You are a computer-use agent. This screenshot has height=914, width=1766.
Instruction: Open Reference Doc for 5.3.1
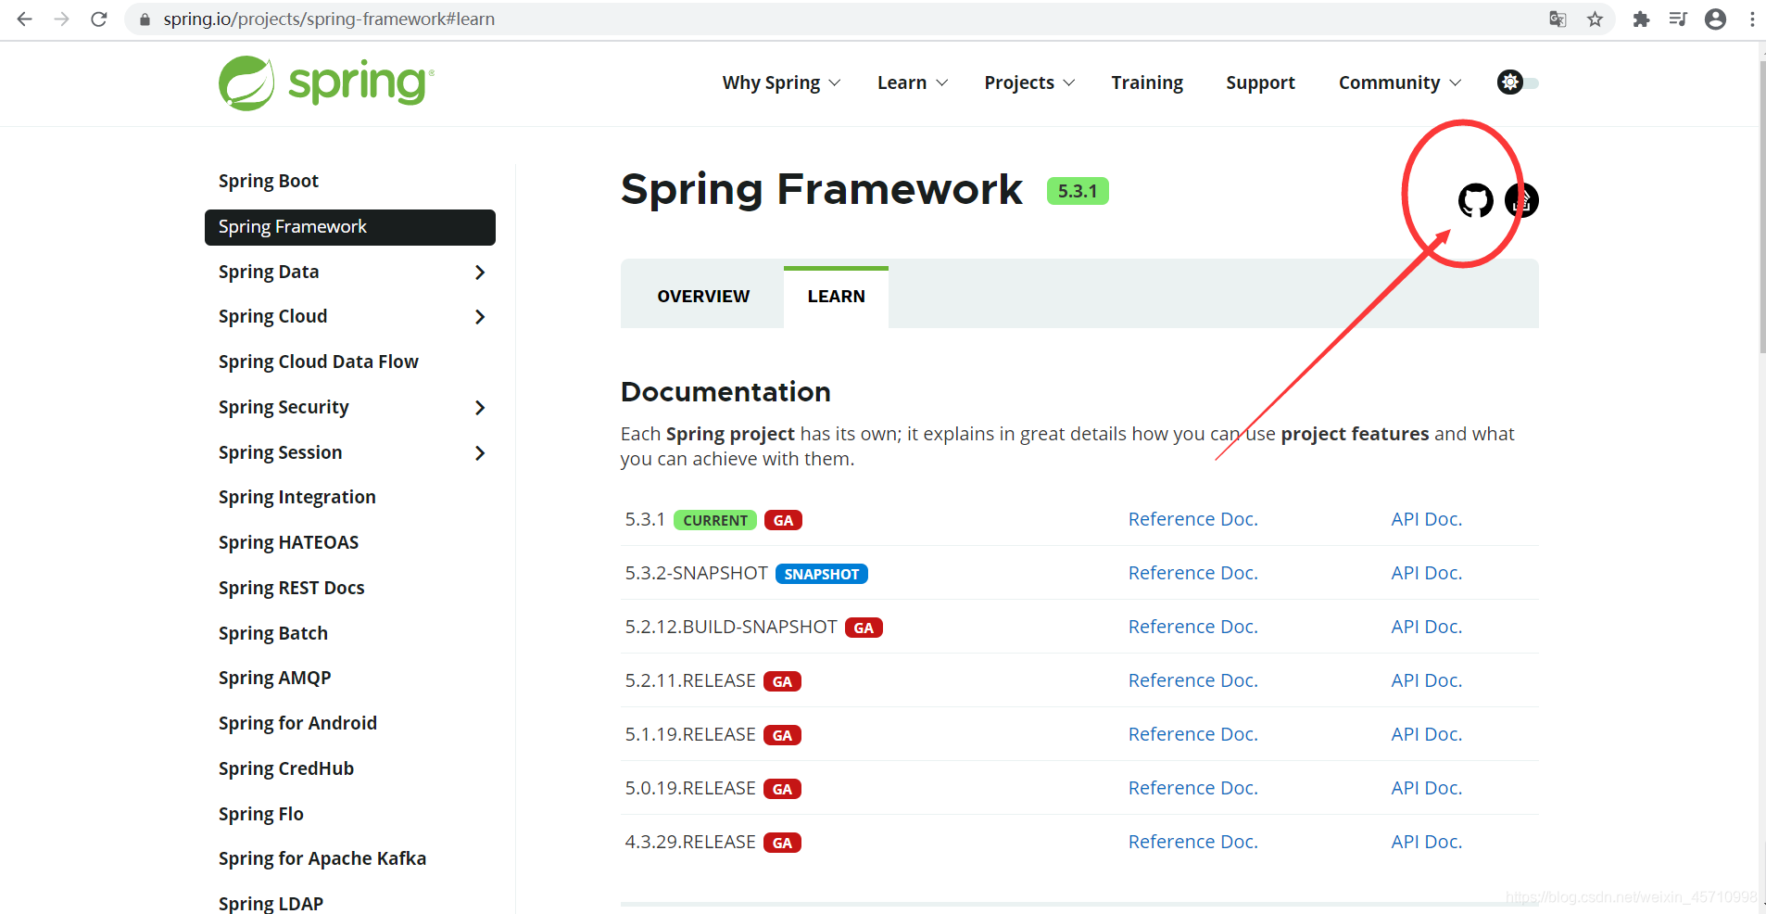click(1192, 519)
